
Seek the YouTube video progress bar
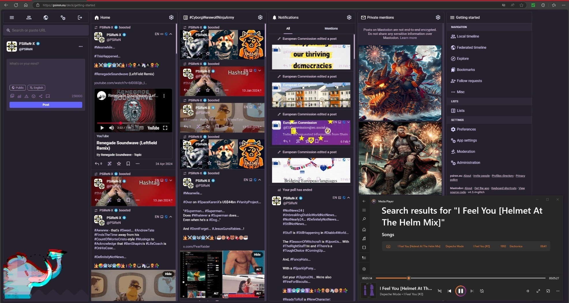[133, 123]
